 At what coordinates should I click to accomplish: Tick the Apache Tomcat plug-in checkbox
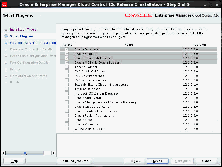click(67, 67)
